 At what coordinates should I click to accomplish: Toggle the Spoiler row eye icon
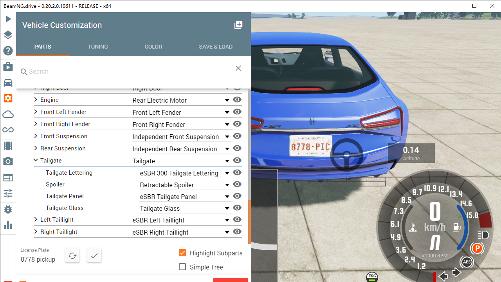(237, 184)
